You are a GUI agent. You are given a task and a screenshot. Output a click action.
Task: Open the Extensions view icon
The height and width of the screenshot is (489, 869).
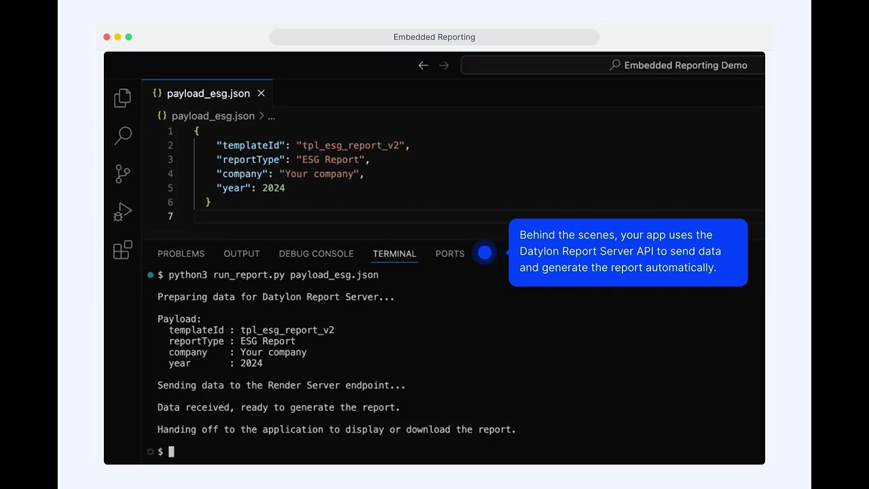click(123, 250)
